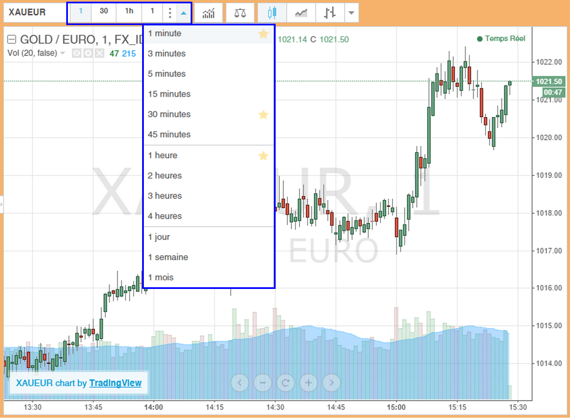Choose 1 jour from interval list
This screenshot has width=570, height=418.
[x=209, y=237]
